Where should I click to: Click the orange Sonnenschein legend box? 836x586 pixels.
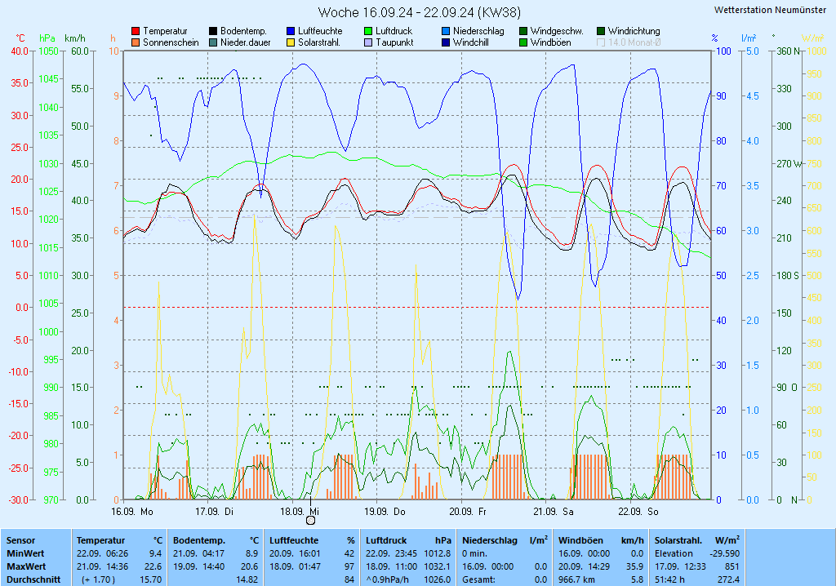(136, 42)
